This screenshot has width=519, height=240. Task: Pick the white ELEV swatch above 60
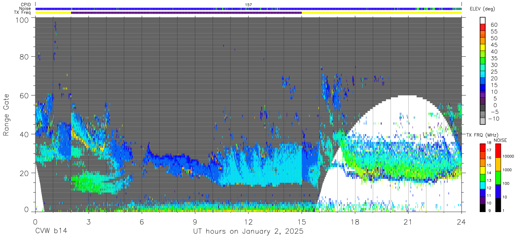[x=483, y=21]
